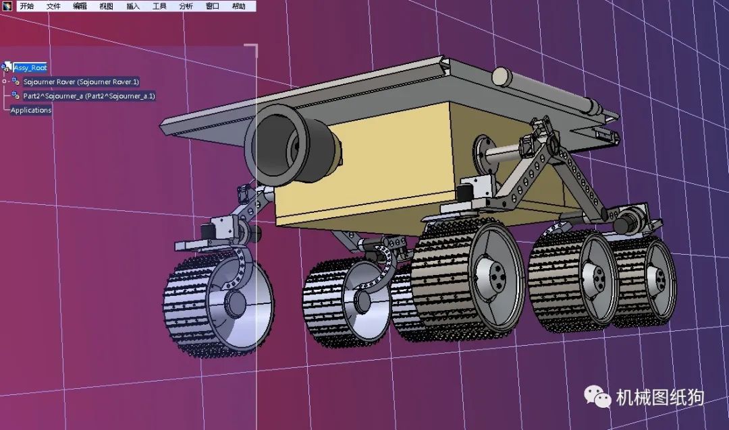Click the CATIA application icon in menu bar

(x=7, y=6)
